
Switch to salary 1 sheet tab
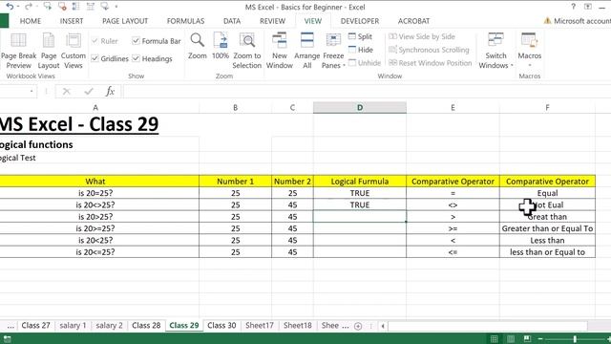point(73,325)
